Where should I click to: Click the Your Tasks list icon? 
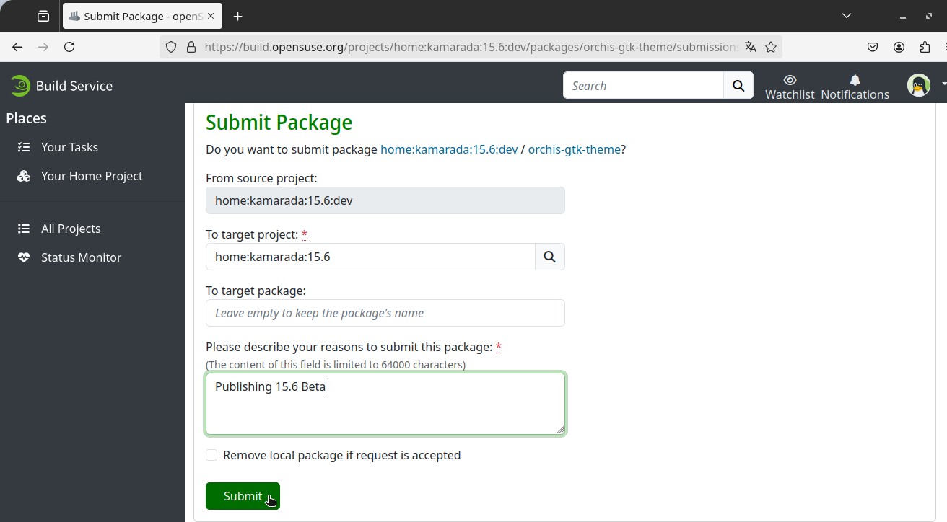tap(24, 147)
